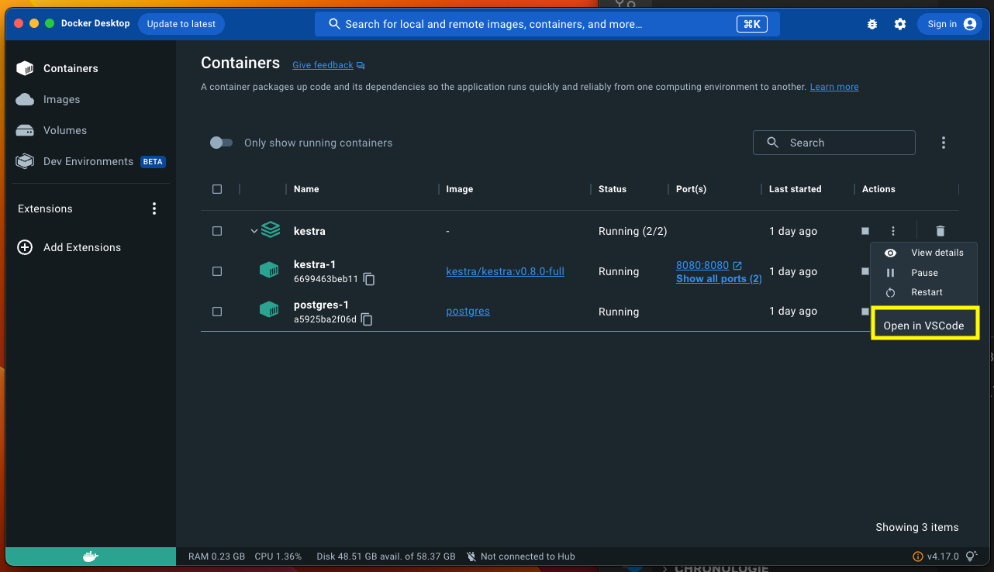Open the Extensions overflow menu

154,208
